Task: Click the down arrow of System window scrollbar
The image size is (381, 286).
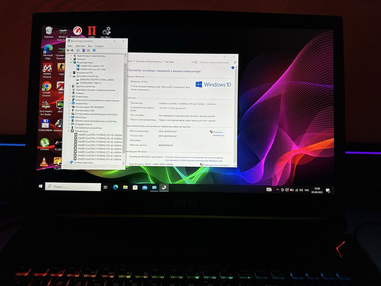Action: (x=235, y=165)
